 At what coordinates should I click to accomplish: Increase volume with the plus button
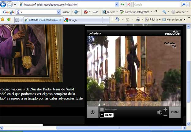click(x=166, y=109)
